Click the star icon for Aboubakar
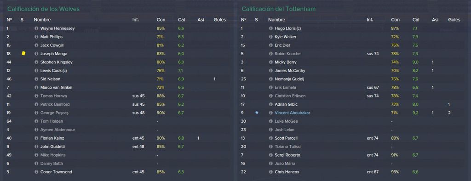The width and height of the screenshot is (471, 181). (257, 113)
